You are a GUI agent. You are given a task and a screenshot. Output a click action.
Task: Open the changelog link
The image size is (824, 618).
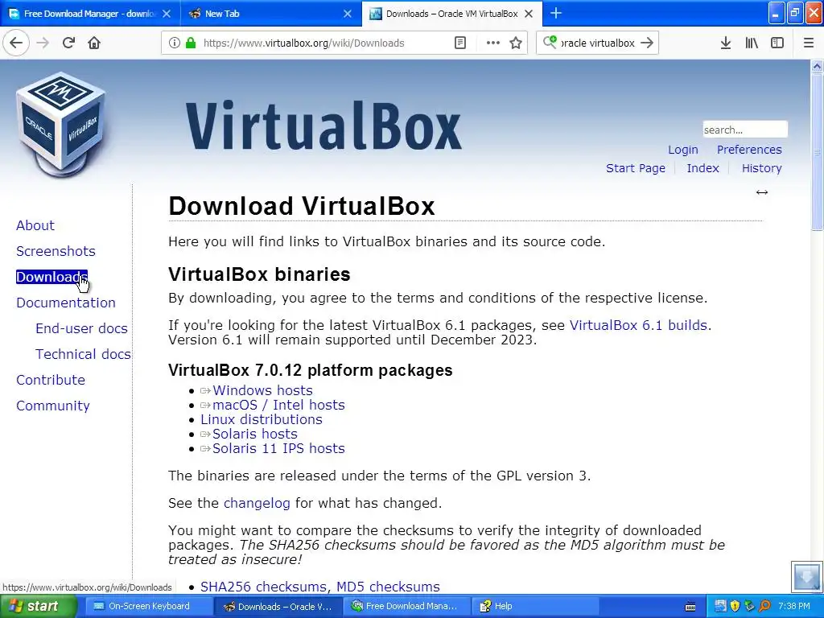click(x=257, y=504)
